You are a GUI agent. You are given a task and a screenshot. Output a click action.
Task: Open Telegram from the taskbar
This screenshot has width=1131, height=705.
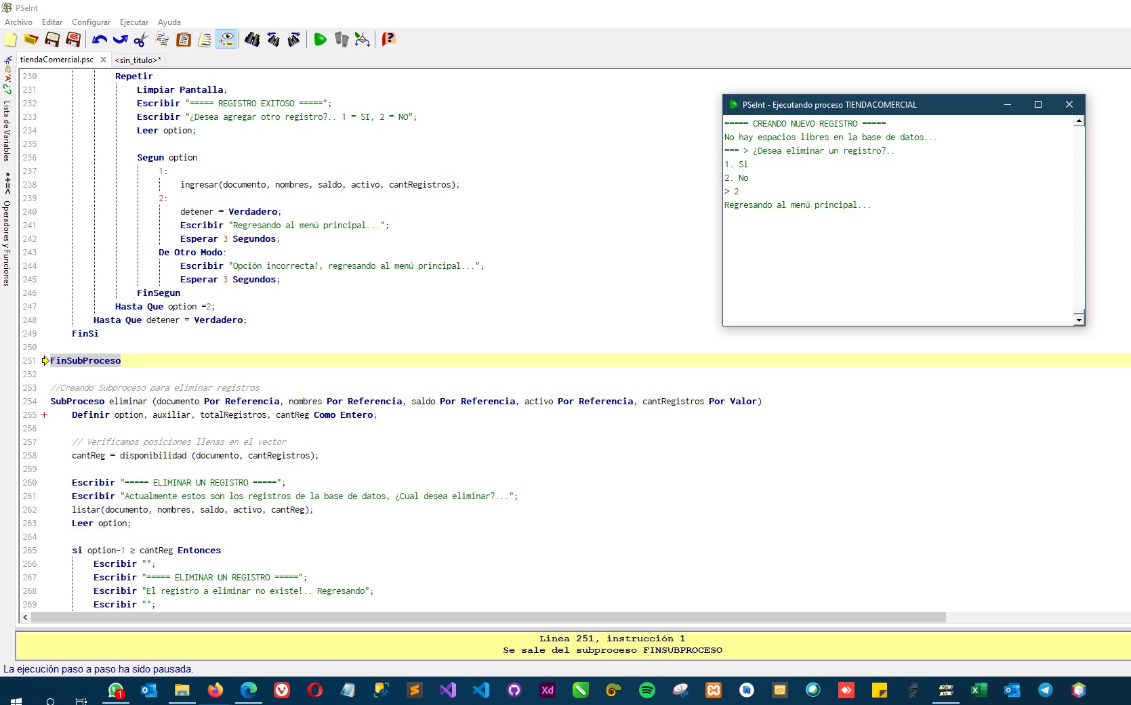pyautogui.click(x=1046, y=690)
